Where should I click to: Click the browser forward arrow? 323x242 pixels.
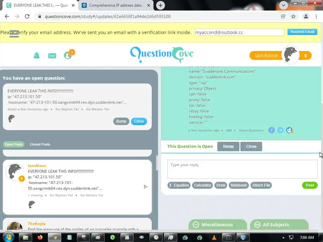click(17, 16)
